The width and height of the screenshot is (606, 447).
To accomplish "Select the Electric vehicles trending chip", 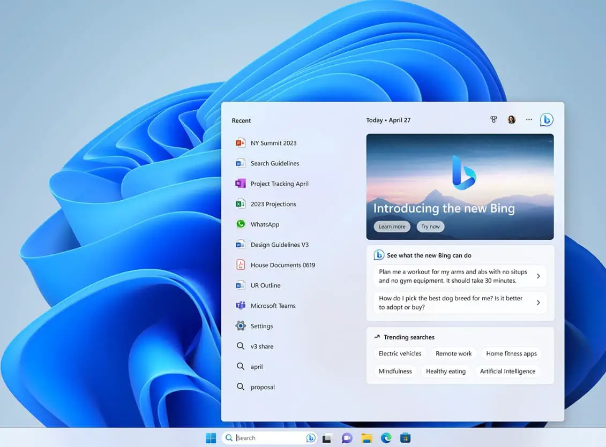I will pos(400,353).
